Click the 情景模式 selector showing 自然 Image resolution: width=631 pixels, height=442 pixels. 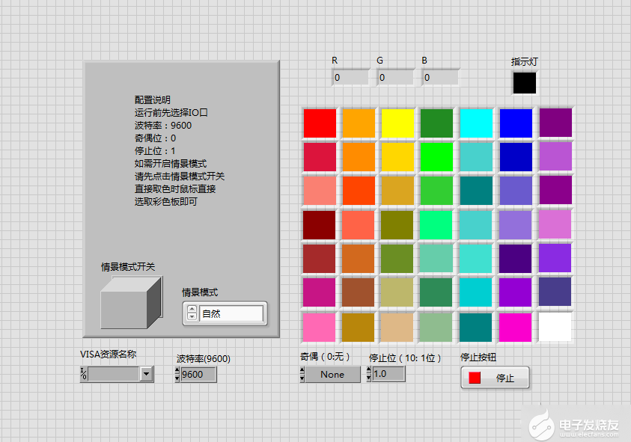click(x=231, y=314)
